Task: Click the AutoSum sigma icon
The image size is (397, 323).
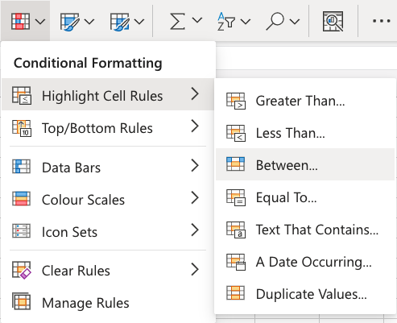Action: pos(177,21)
